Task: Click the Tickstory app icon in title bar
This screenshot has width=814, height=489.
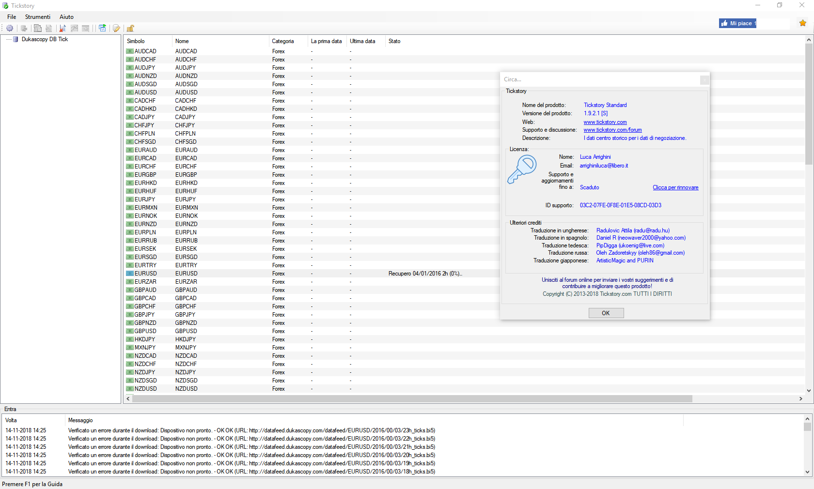Action: tap(5, 6)
